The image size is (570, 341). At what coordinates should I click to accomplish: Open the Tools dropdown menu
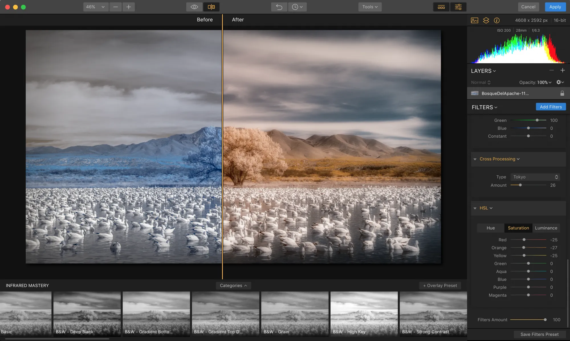click(370, 7)
